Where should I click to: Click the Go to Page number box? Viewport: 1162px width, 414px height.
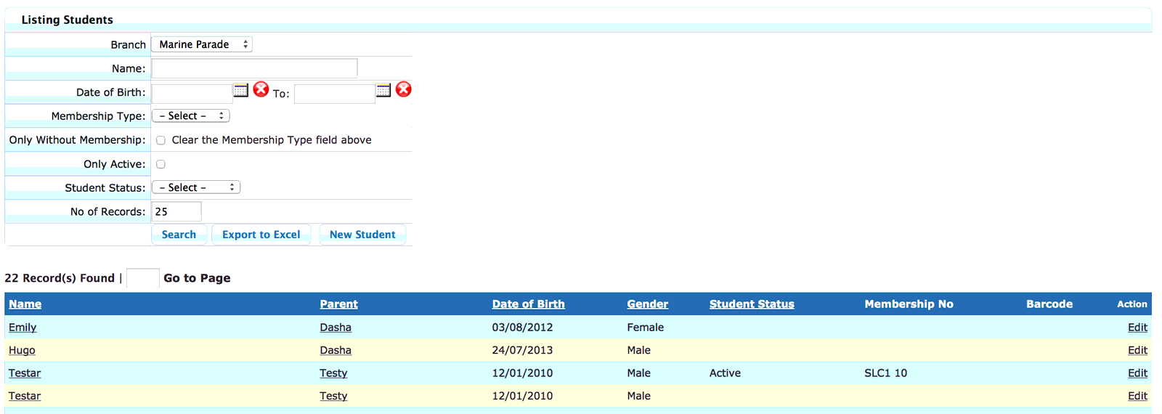click(x=143, y=278)
